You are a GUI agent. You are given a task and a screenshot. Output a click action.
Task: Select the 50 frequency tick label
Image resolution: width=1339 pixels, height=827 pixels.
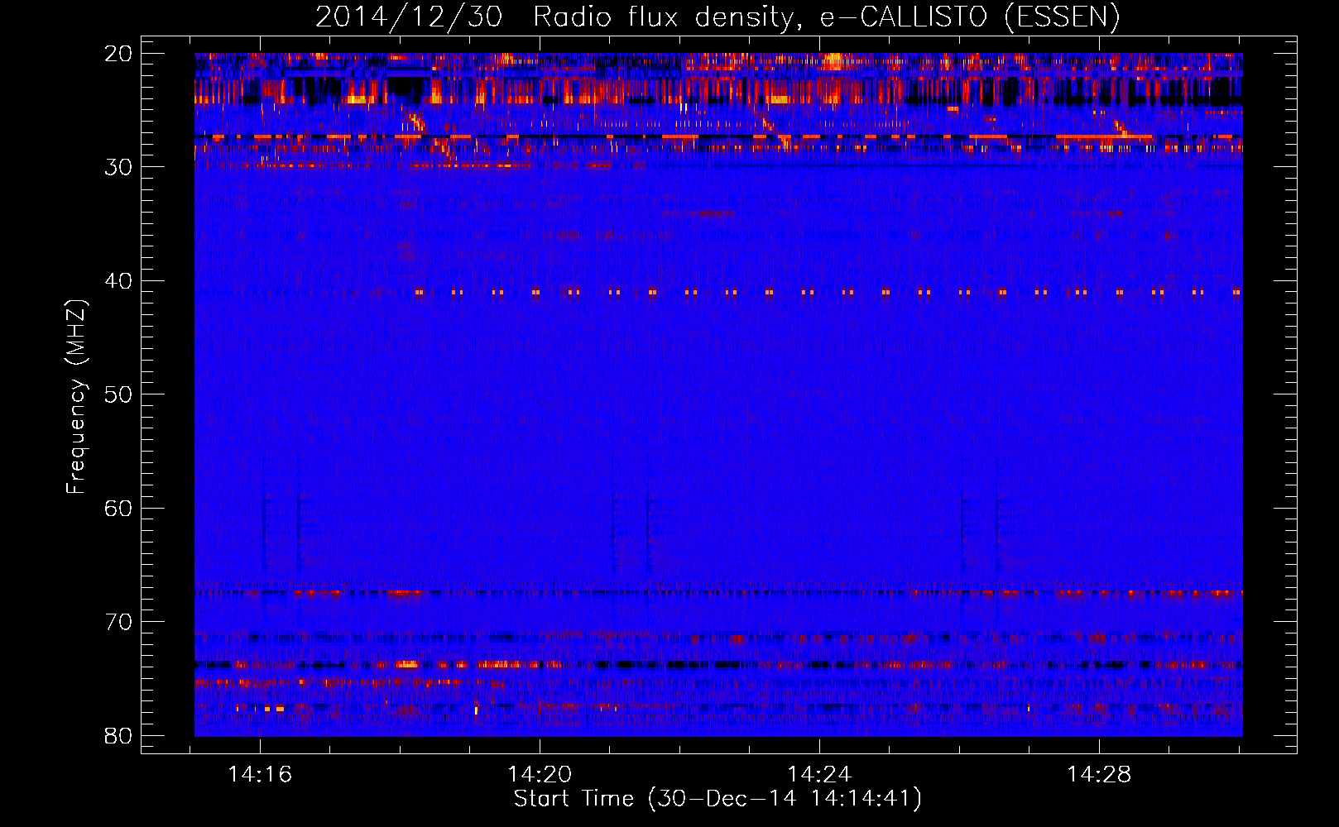click(x=118, y=394)
